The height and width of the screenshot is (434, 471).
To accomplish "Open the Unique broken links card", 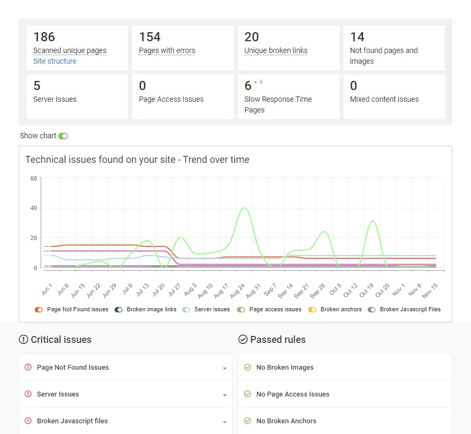I will coord(276,50).
